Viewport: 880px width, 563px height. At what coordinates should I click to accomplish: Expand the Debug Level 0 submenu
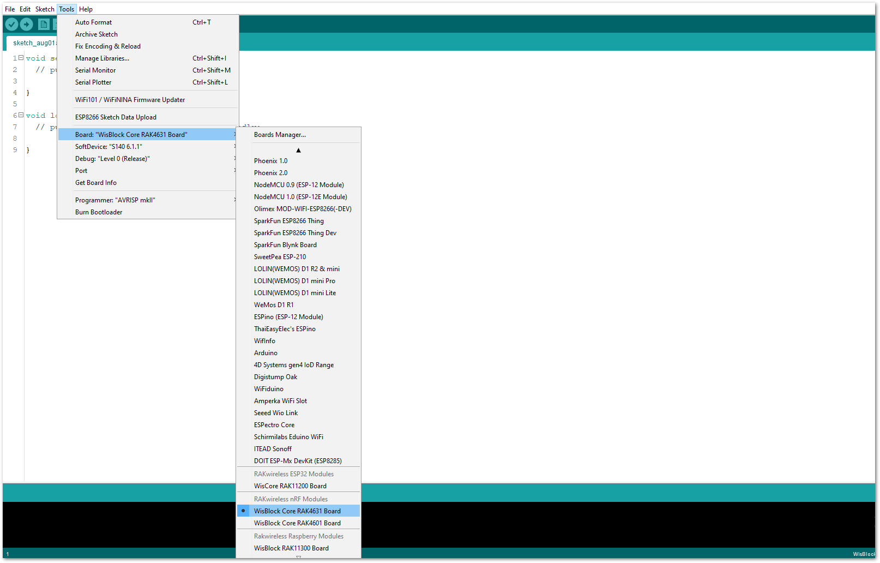[148, 159]
